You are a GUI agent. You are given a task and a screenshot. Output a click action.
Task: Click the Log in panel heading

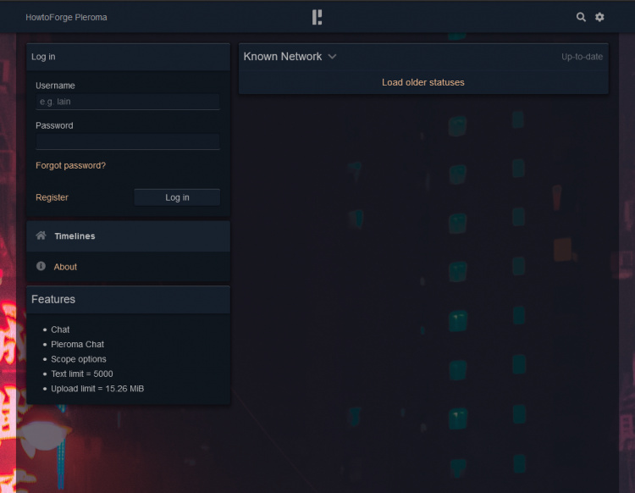pos(43,57)
